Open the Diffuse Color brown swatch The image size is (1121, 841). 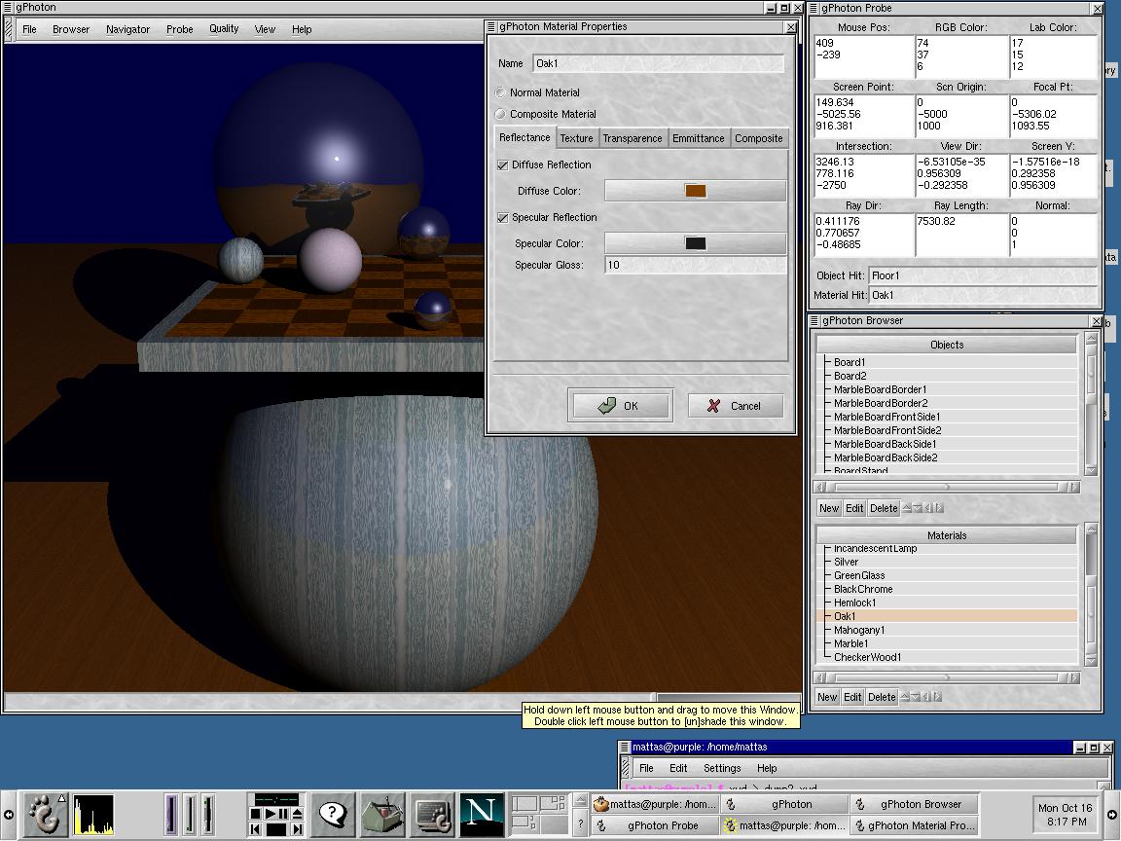pyautogui.click(x=695, y=191)
